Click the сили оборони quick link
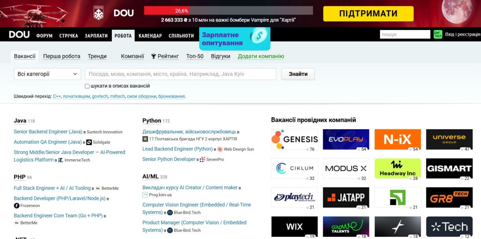481x239 pixels. [x=141, y=96]
